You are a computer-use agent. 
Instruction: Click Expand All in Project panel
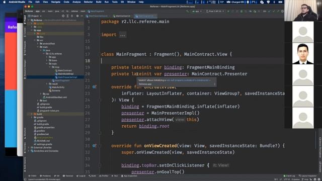pos(67,16)
